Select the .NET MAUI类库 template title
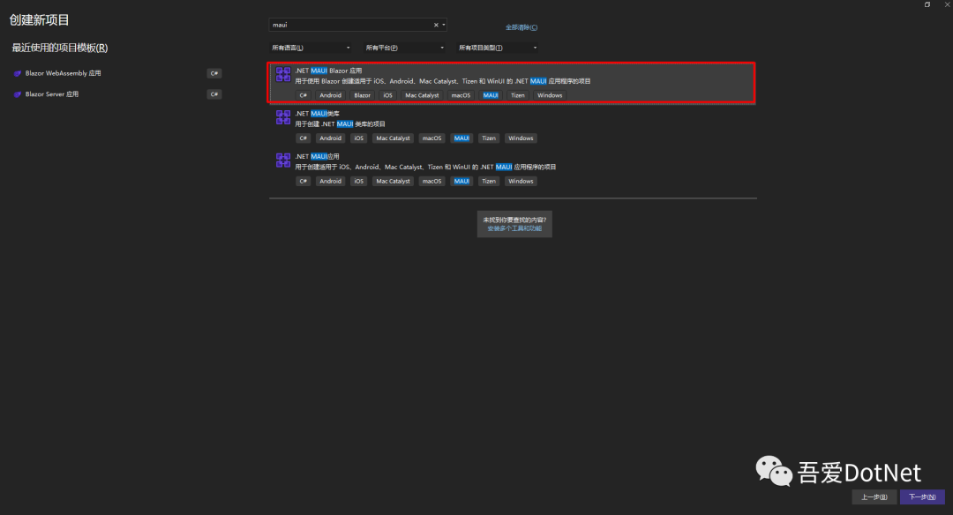 pyautogui.click(x=318, y=114)
